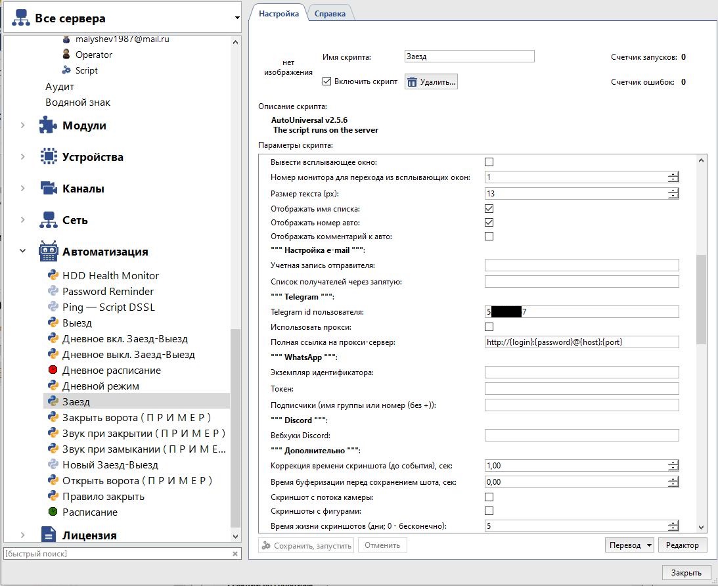Viewport: 718px width, 586px height.
Task: Open the Все сервера dropdown
Action: 237,18
